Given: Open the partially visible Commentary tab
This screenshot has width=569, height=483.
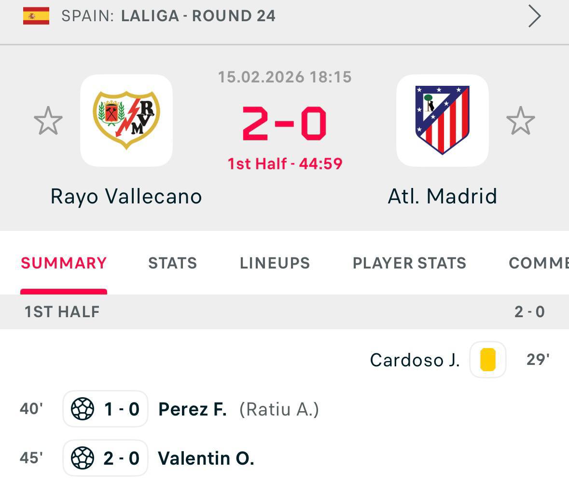Looking at the screenshot, I should coord(538,263).
